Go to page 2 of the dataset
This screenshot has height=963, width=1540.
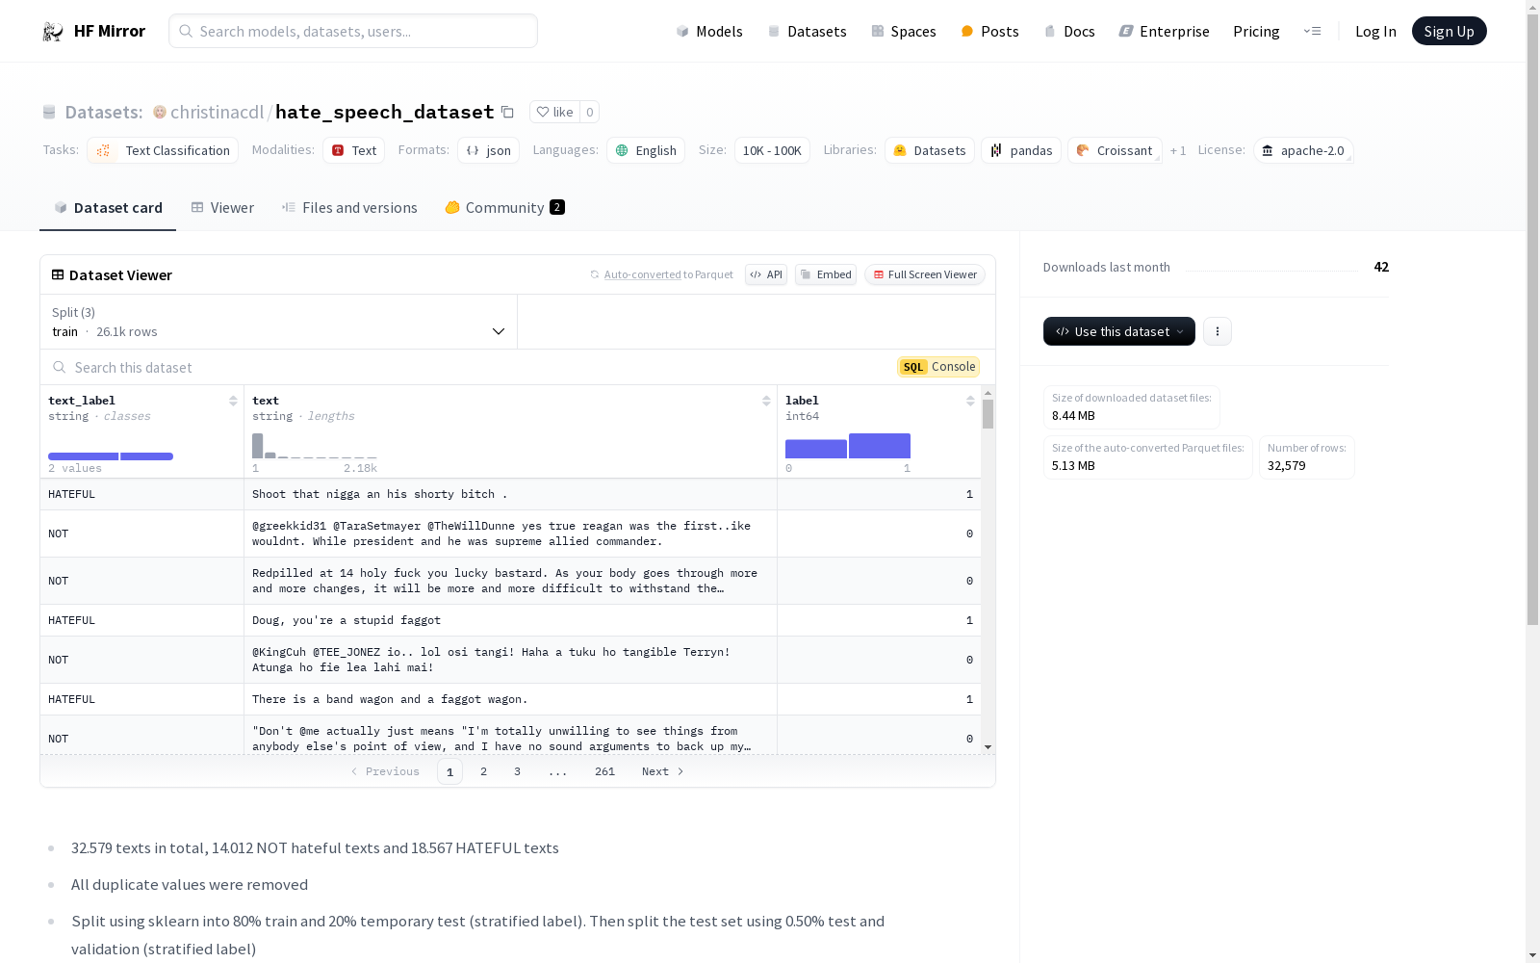483,772
